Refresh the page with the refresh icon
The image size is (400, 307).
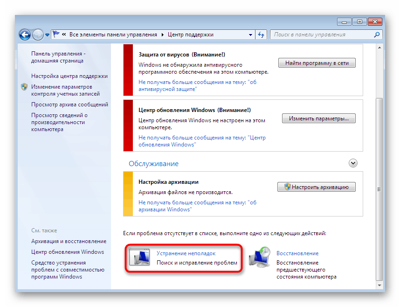[262, 35]
